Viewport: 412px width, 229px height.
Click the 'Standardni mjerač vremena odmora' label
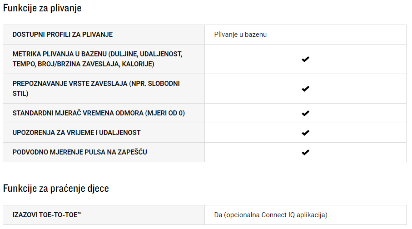click(x=99, y=113)
